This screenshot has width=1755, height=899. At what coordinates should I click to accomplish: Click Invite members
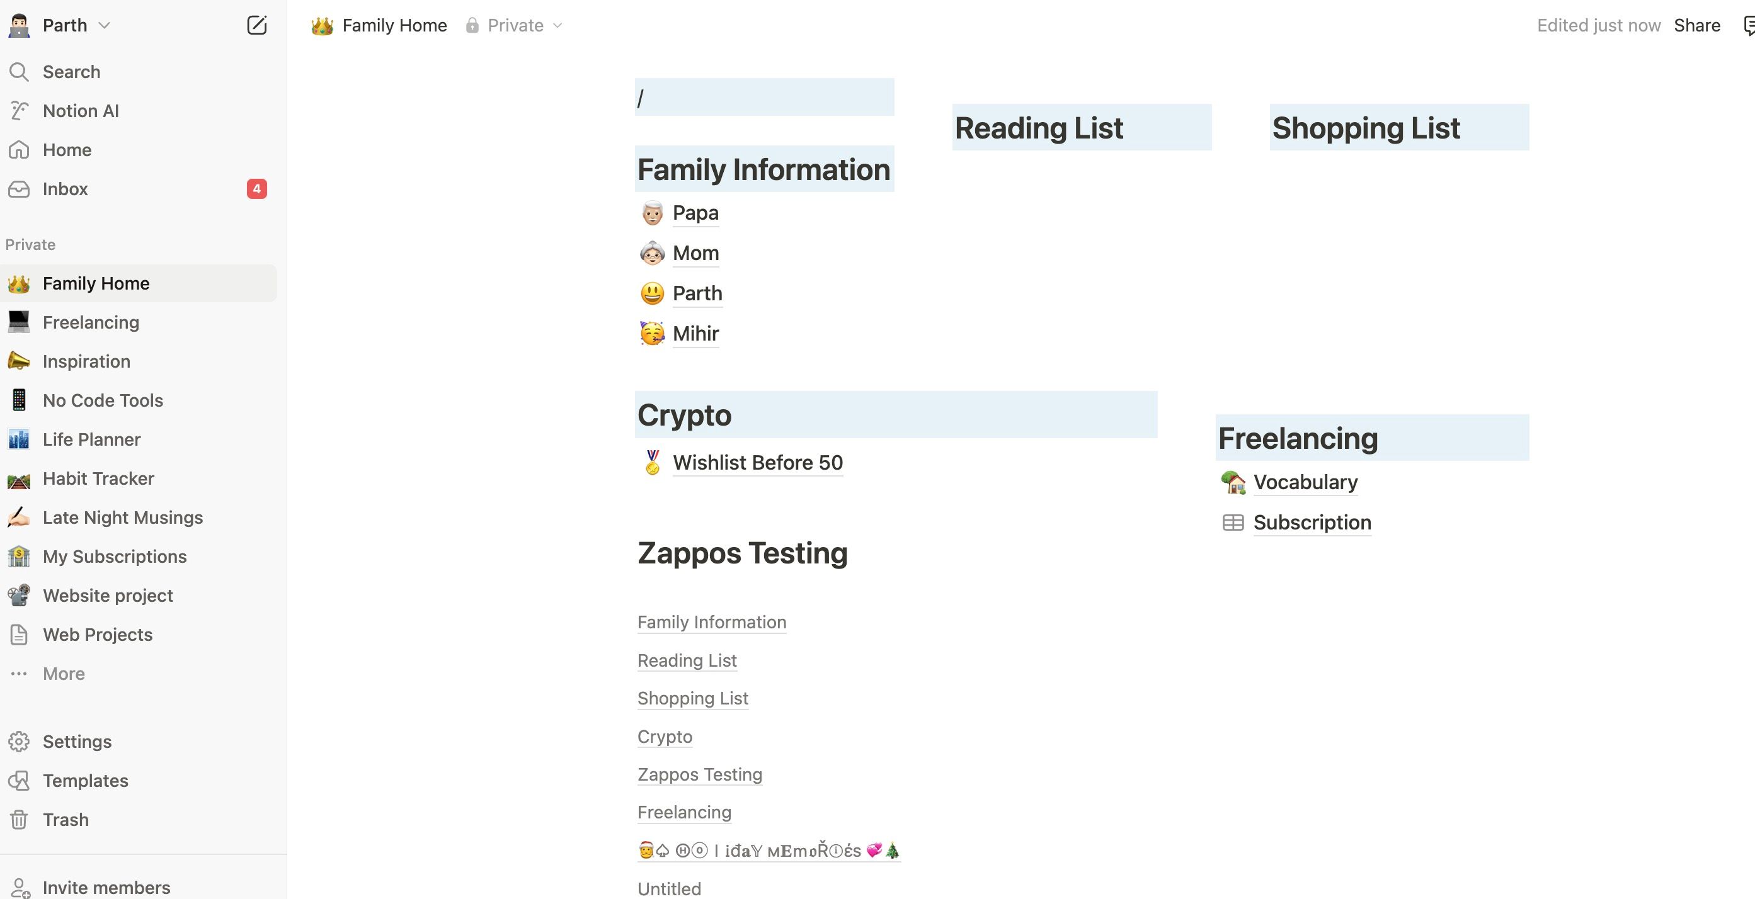click(x=106, y=887)
